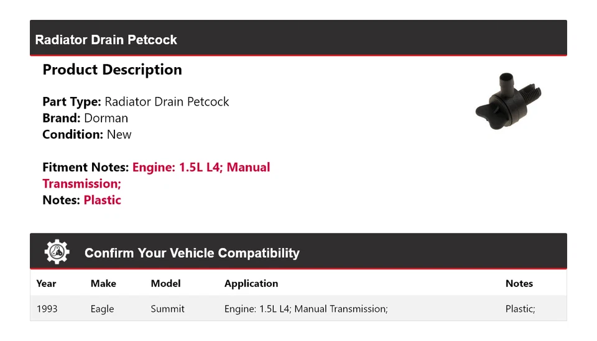597x341 pixels.
Task: Click the red Plastic note text
Action: pos(103,200)
